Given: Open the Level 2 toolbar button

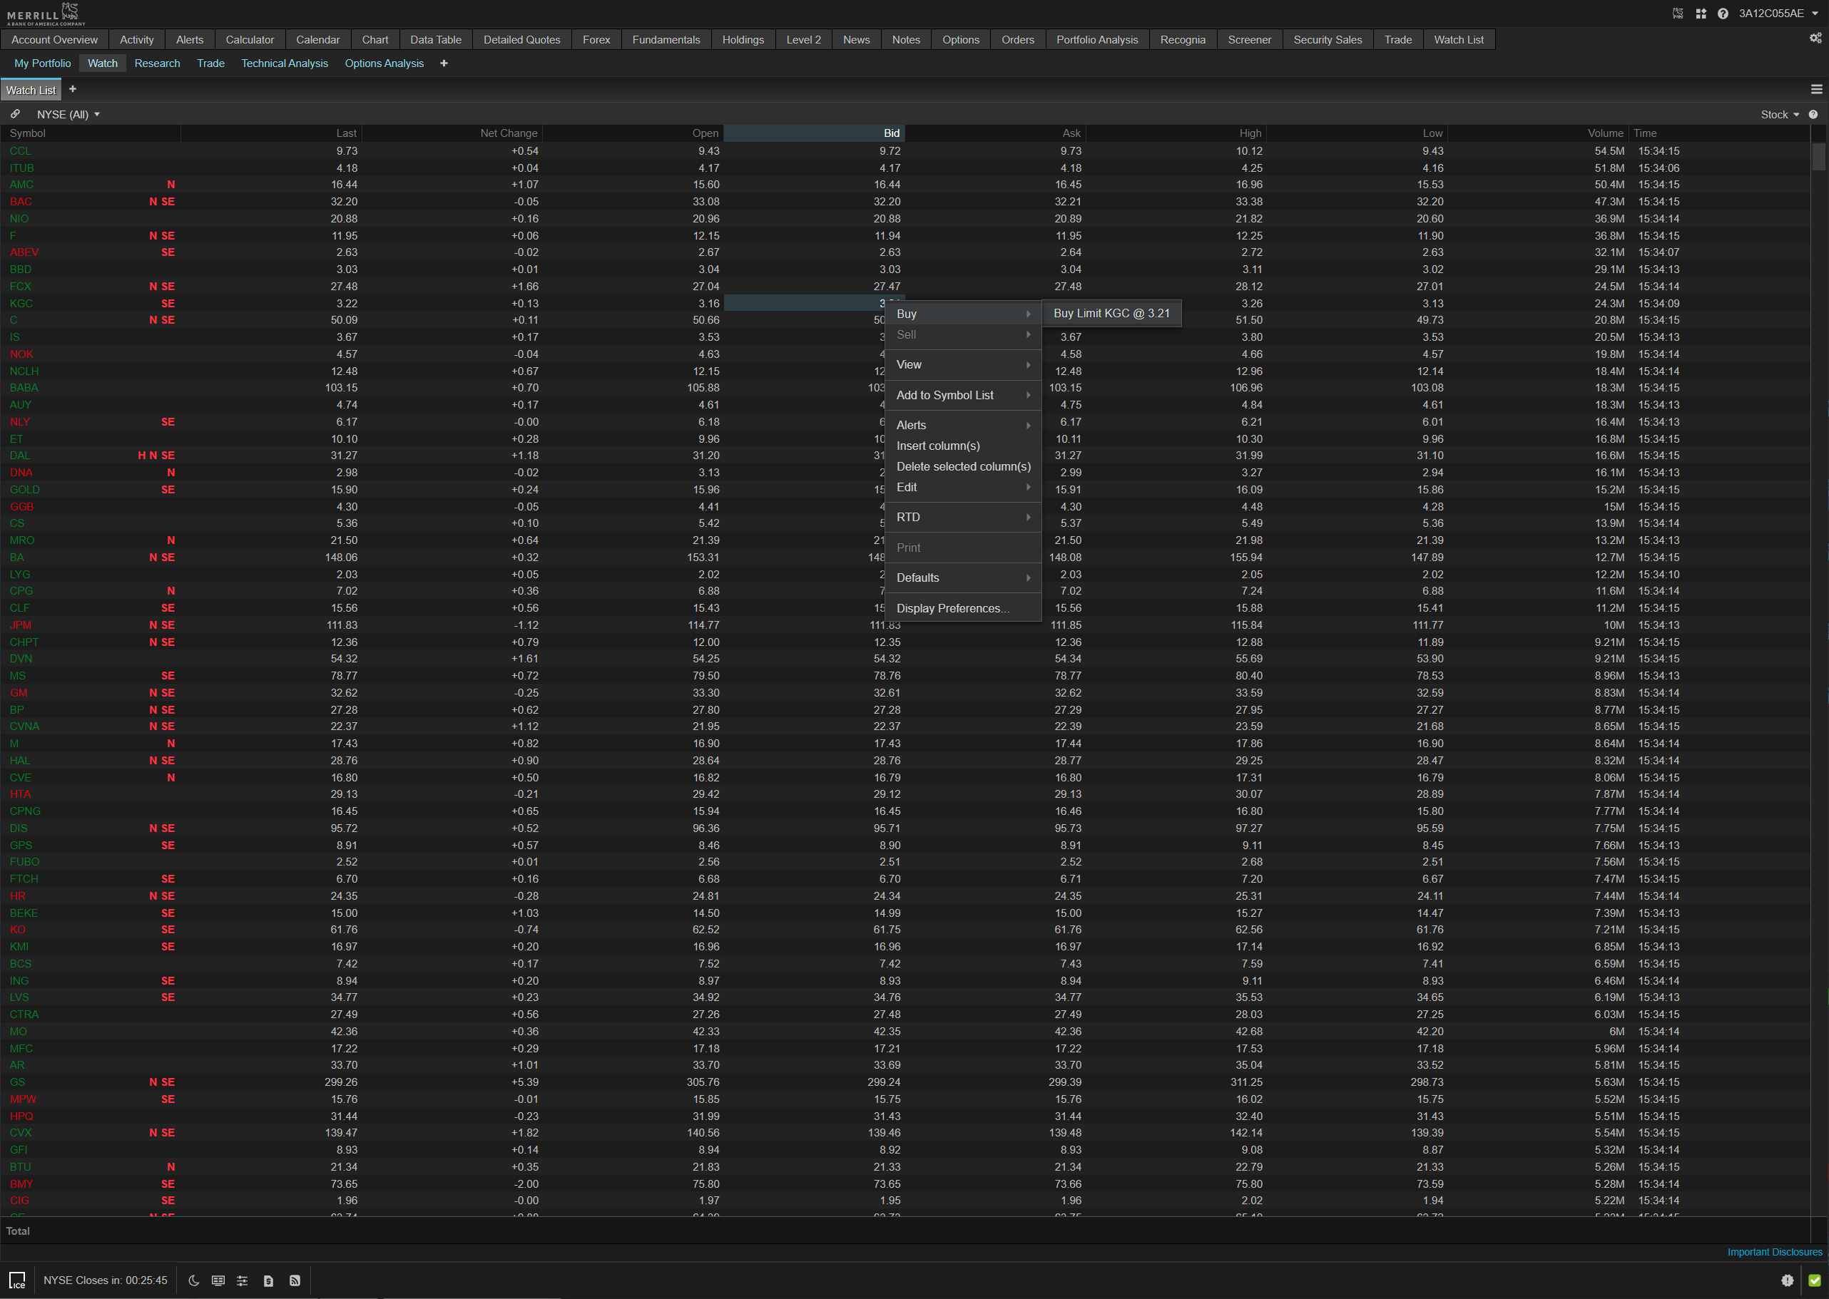Looking at the screenshot, I should tap(803, 39).
